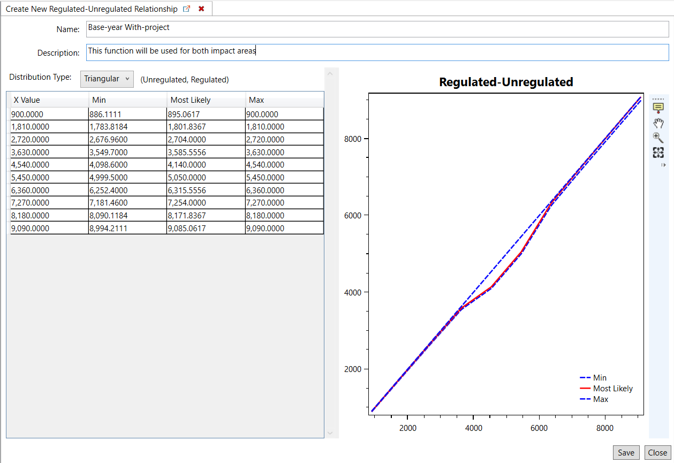Image resolution: width=674 pixels, height=463 pixels.
Task: Click the table scroll-down arrow
Action: coord(330,432)
